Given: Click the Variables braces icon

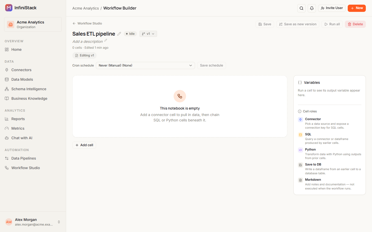Looking at the screenshot, I should pyautogui.click(x=300, y=82).
